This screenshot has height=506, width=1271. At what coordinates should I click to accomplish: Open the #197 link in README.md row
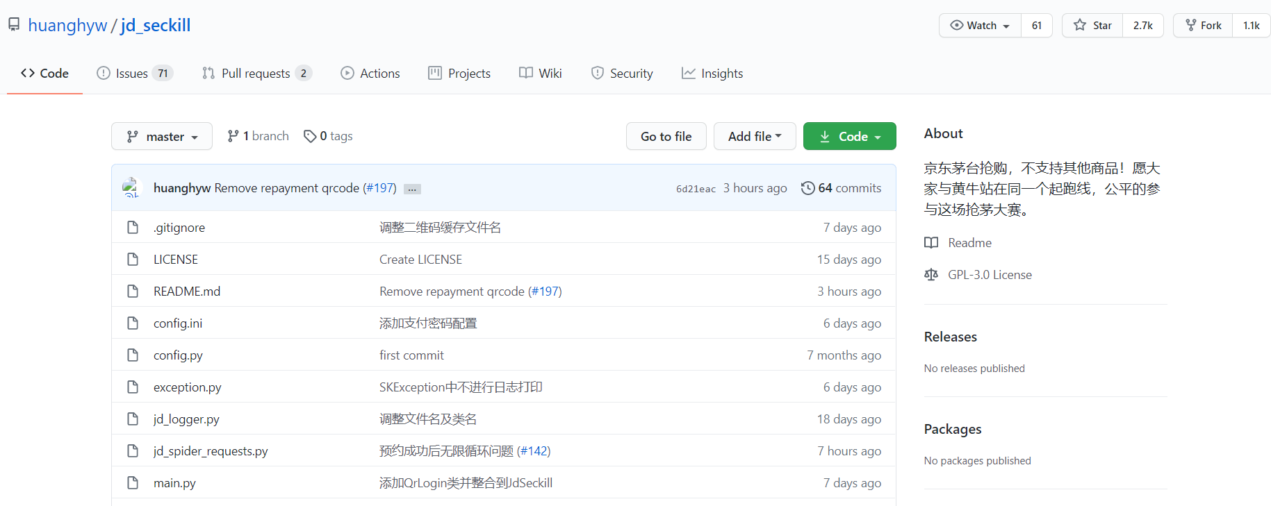coord(546,292)
